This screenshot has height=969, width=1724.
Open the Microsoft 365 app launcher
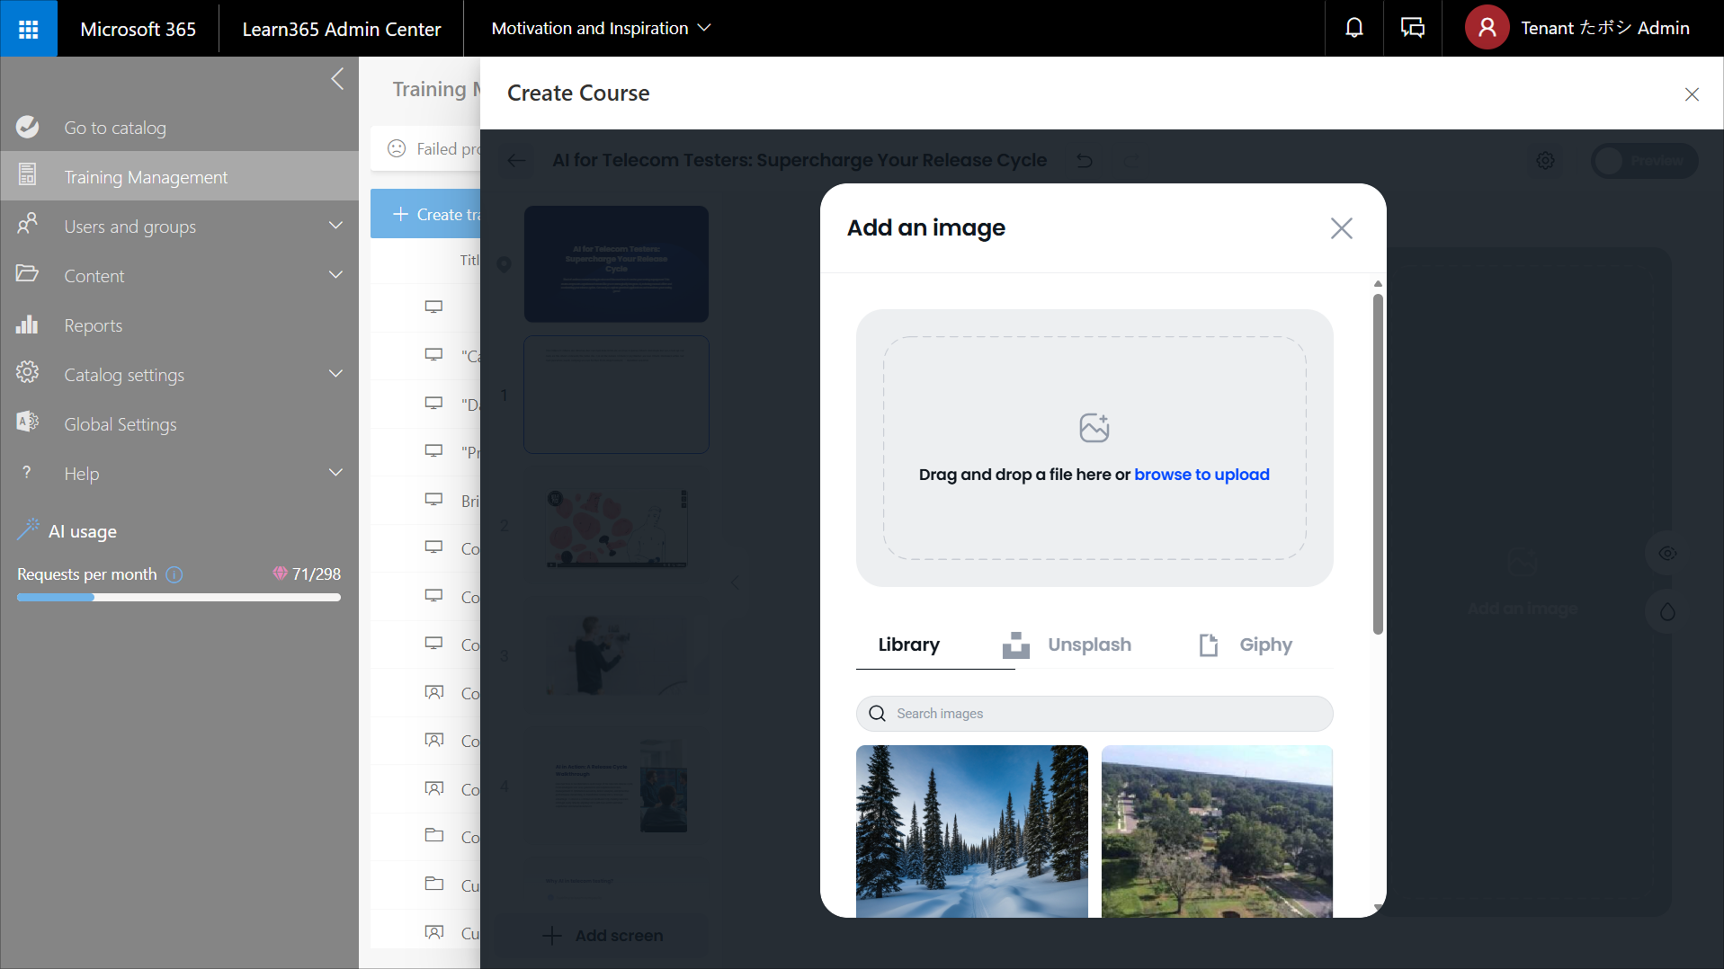[x=28, y=29]
